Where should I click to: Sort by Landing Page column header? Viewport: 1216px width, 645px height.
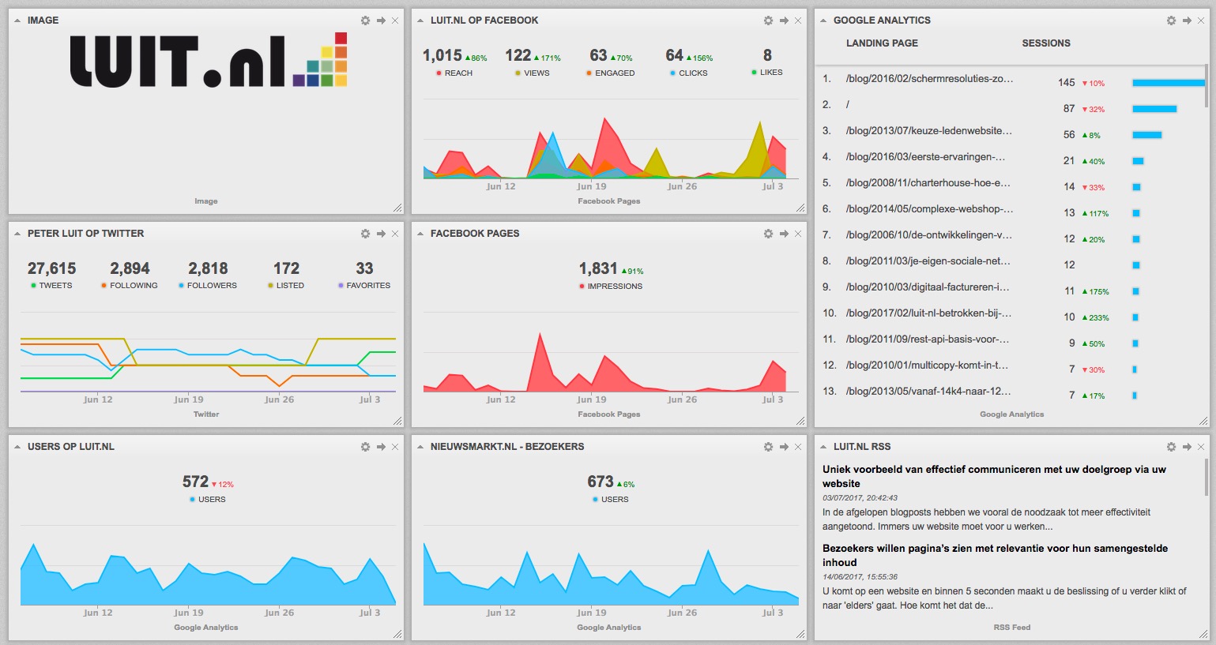[x=882, y=43]
